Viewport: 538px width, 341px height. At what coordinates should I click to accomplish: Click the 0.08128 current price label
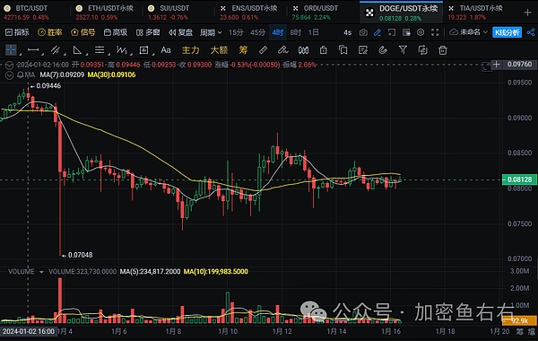coord(519,179)
